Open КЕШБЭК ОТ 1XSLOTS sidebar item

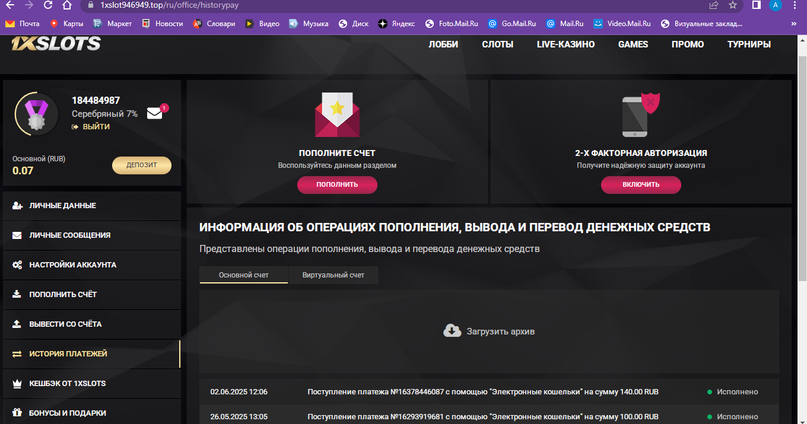tap(91, 384)
